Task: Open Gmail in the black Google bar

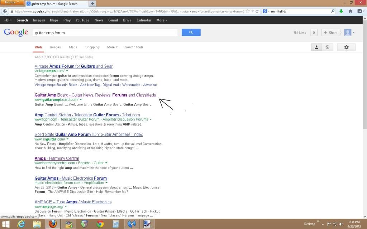Action: 113,20
